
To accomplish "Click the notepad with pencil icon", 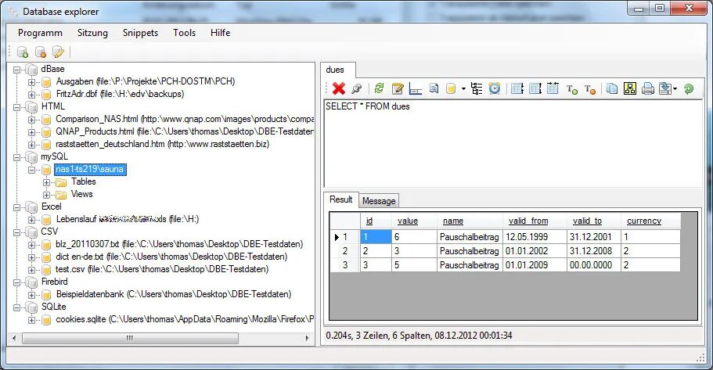I will click(398, 88).
